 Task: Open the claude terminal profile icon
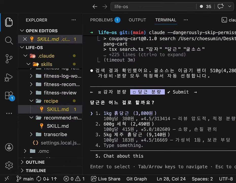[224, 20]
